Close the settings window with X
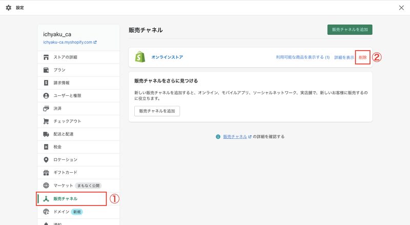This screenshot has width=410, height=225. 401,8
